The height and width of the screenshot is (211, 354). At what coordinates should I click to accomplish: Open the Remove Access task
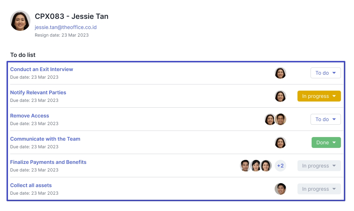(x=30, y=116)
